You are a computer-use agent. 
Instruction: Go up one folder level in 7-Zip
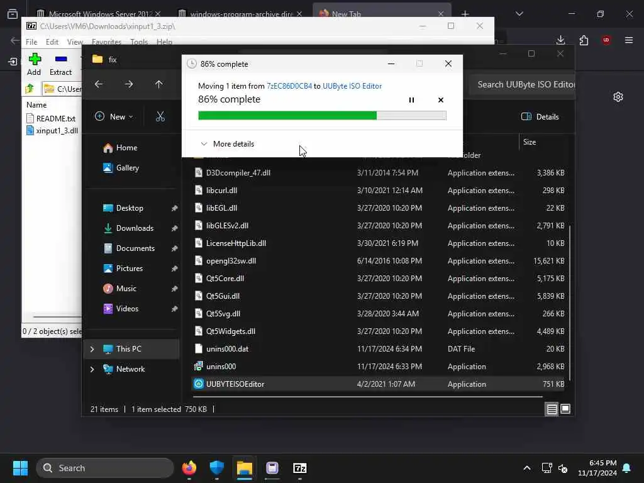coord(30,89)
